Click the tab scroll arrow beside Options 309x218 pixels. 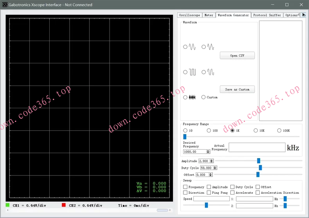[304, 15]
